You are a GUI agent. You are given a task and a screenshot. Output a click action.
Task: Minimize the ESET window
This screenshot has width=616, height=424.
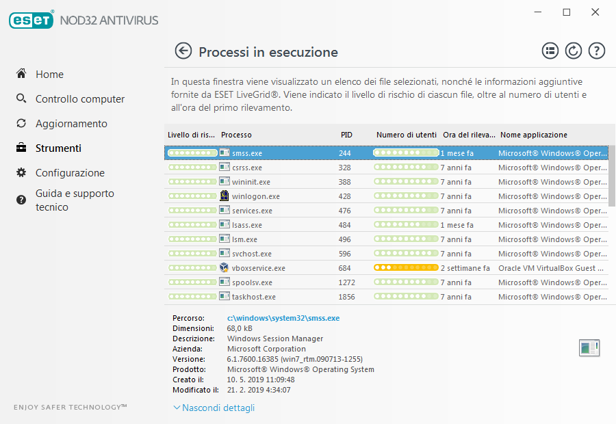538,12
